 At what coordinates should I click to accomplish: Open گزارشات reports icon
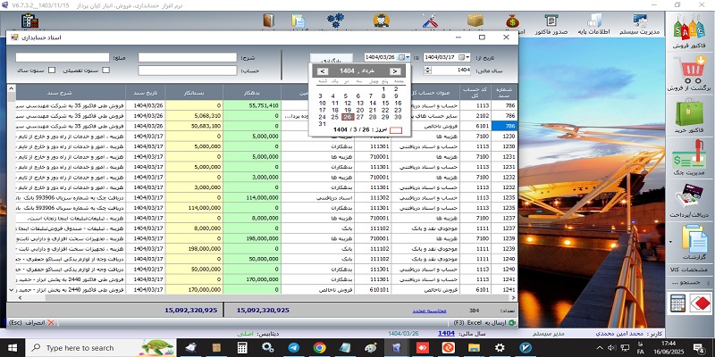pyautogui.click(x=694, y=239)
